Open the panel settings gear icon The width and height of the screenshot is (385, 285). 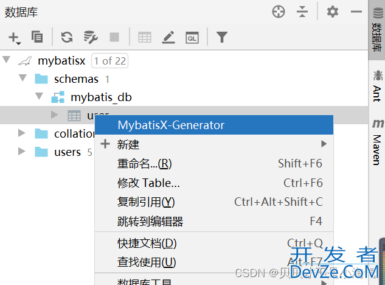point(333,12)
